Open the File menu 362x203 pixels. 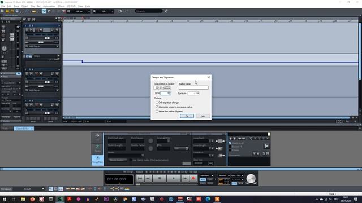point(3,6)
